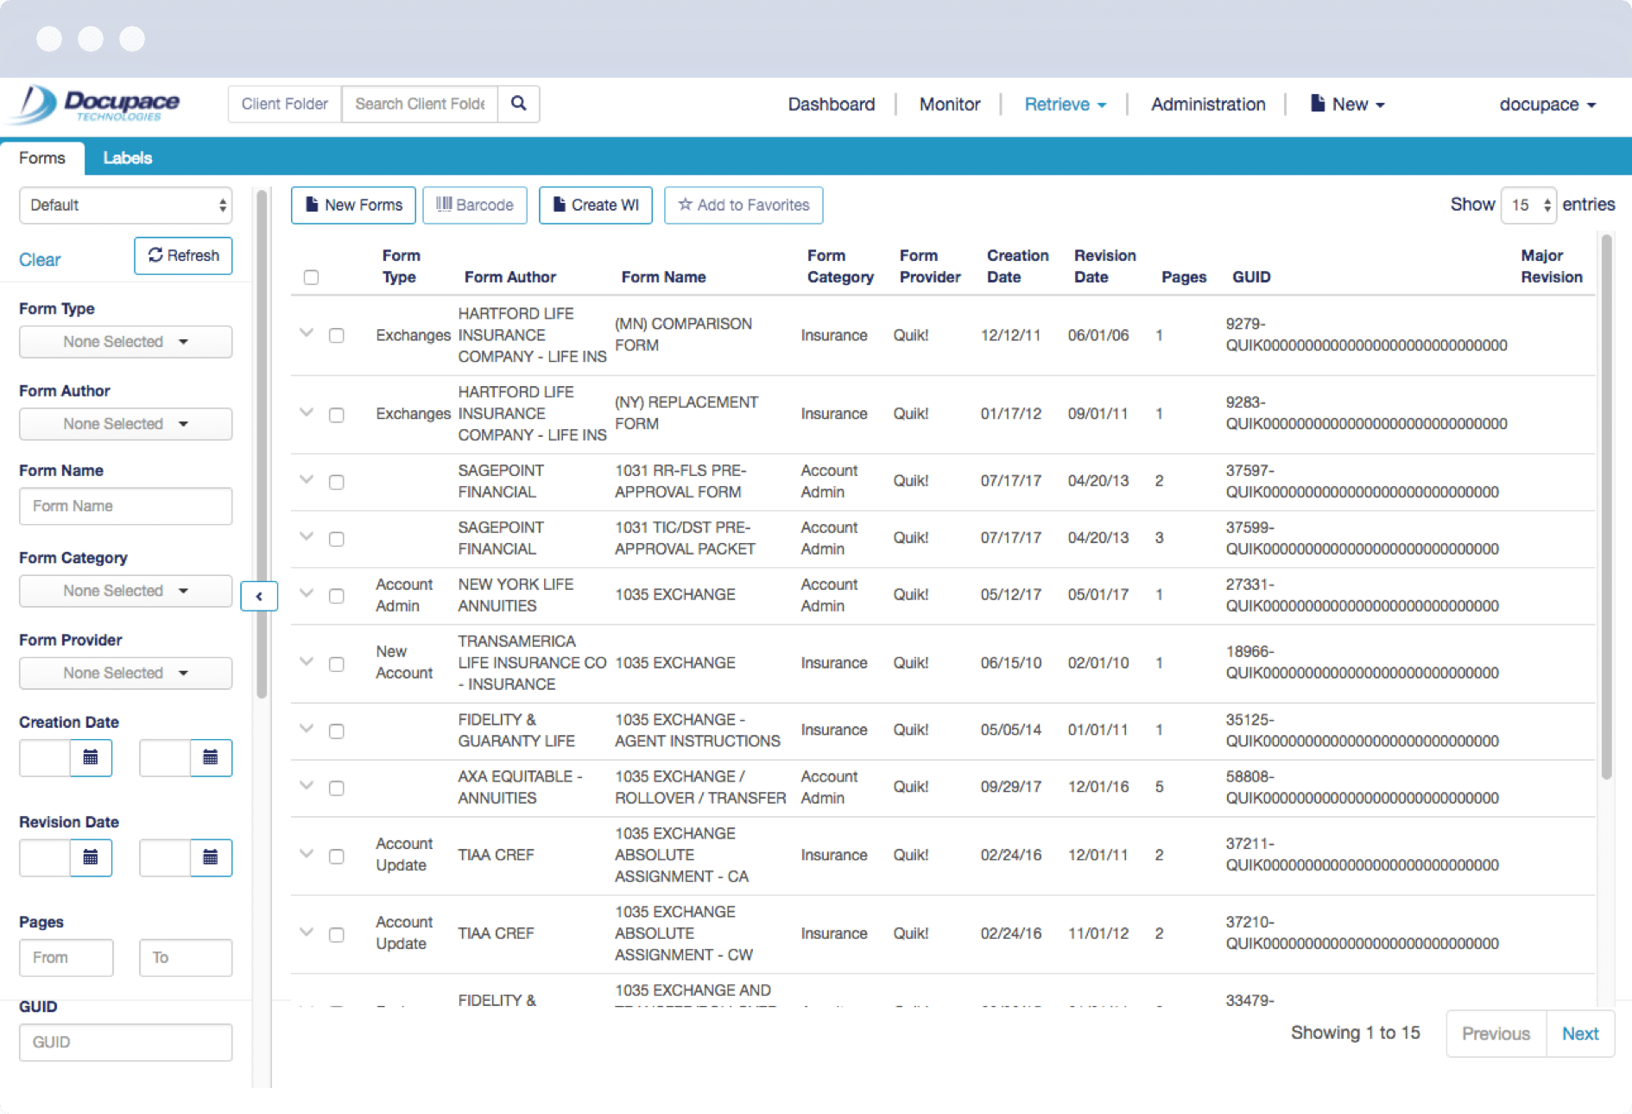The image size is (1632, 1114).
Task: Click the New Forms button
Action: pyautogui.click(x=353, y=206)
